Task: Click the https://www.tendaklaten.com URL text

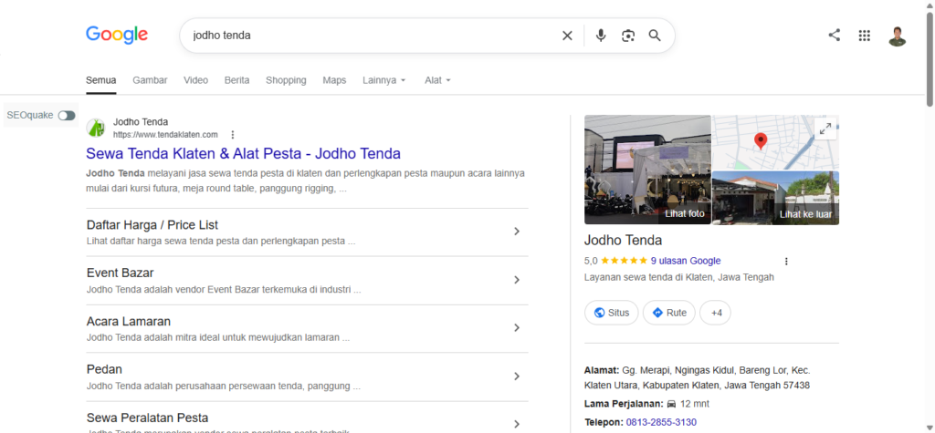Action: pos(165,135)
